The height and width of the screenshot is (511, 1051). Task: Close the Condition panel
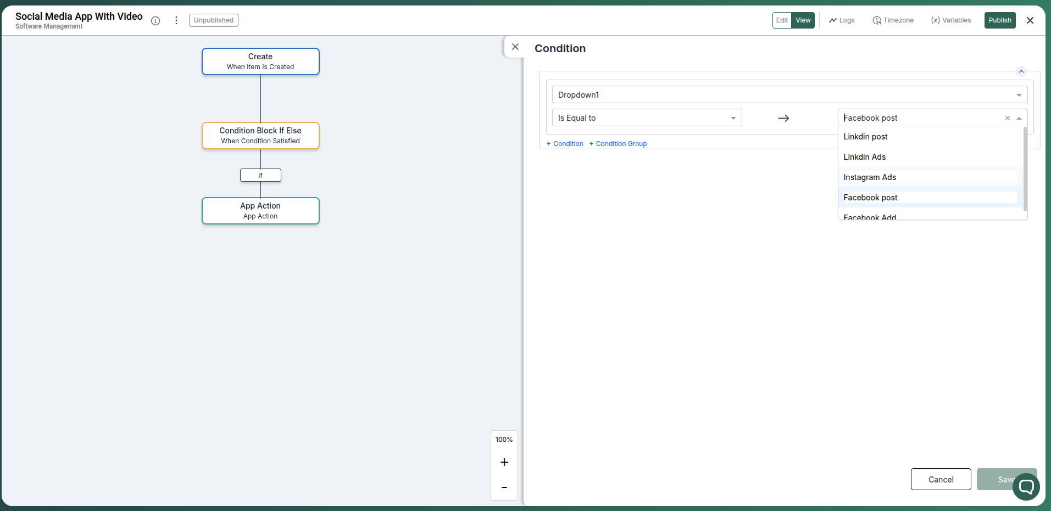tap(515, 47)
